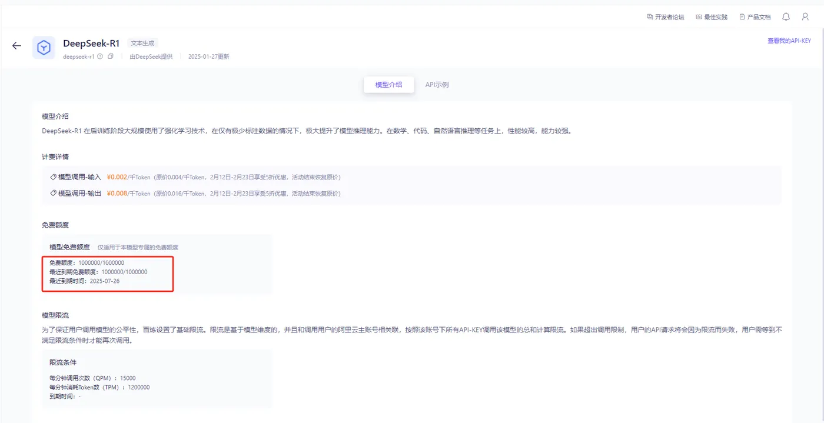Open the 开发者论坛 link

click(x=669, y=17)
